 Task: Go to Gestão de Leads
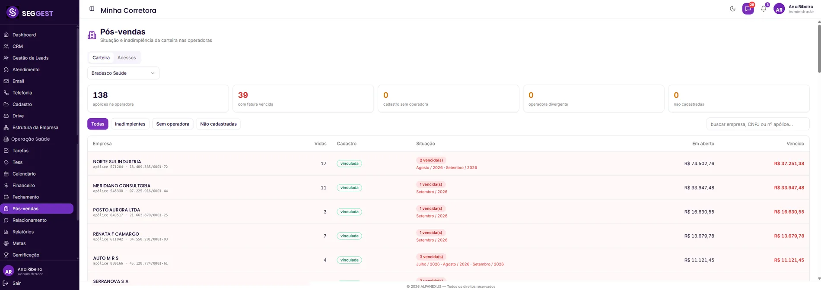37,58
